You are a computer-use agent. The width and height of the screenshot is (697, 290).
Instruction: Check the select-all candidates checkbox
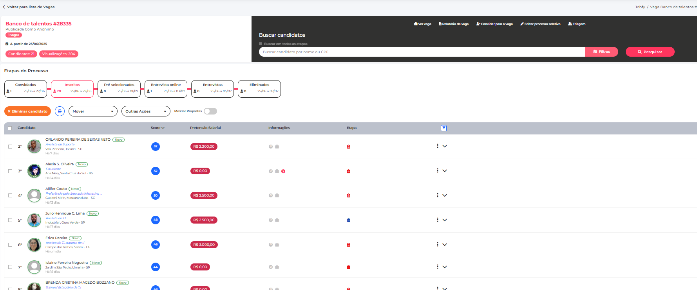(10, 128)
